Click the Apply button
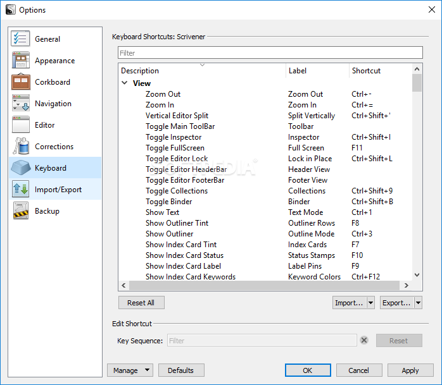Image resolution: width=442 pixels, height=385 pixels. 410,370
